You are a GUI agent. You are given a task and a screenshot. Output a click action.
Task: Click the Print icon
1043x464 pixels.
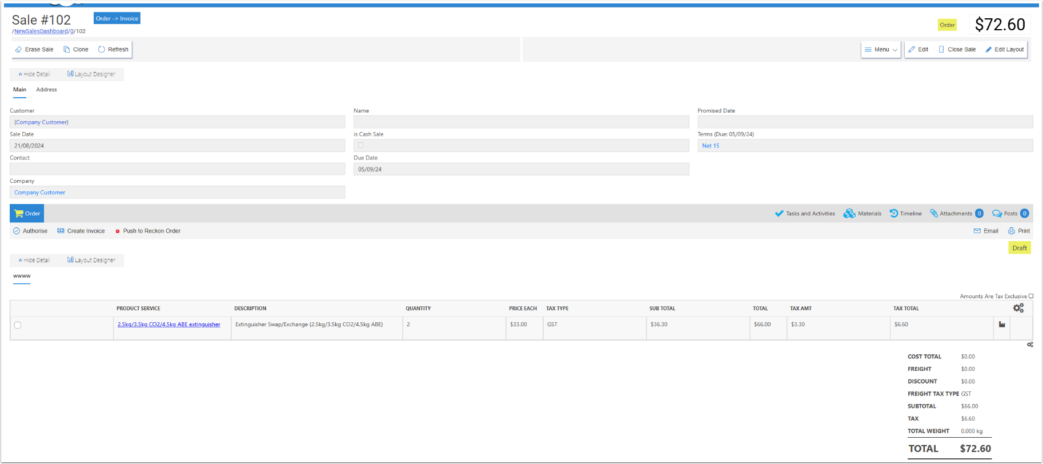click(1012, 231)
